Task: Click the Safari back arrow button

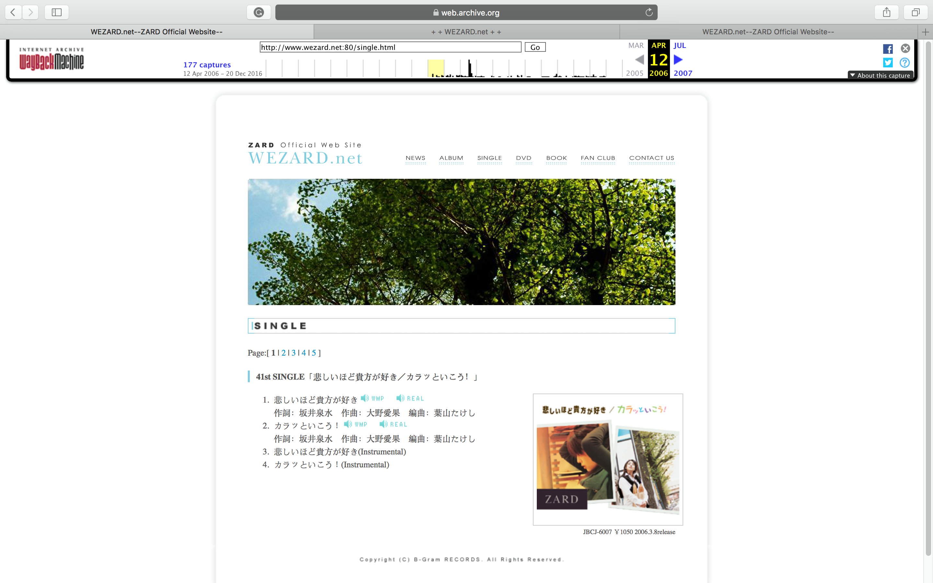Action: (13, 12)
